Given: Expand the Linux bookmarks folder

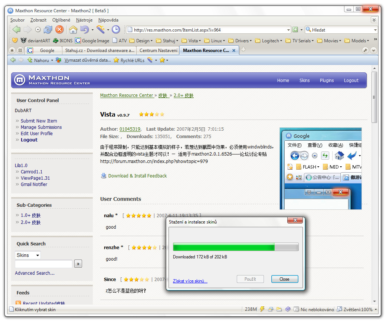Looking at the screenshot, I should pos(215,40).
